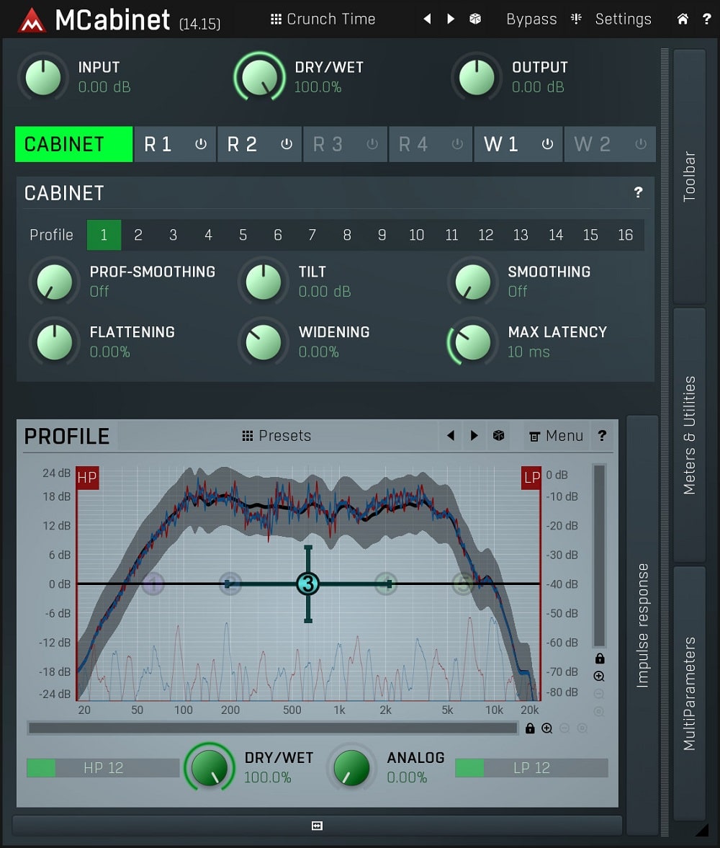Expand the Profile Menu
The image size is (720, 848).
point(557,436)
